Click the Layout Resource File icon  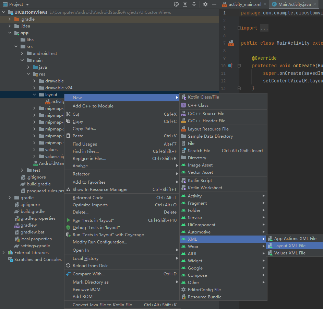tap(183, 129)
